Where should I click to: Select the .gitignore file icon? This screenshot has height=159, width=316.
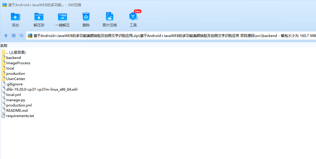click(x=3, y=84)
